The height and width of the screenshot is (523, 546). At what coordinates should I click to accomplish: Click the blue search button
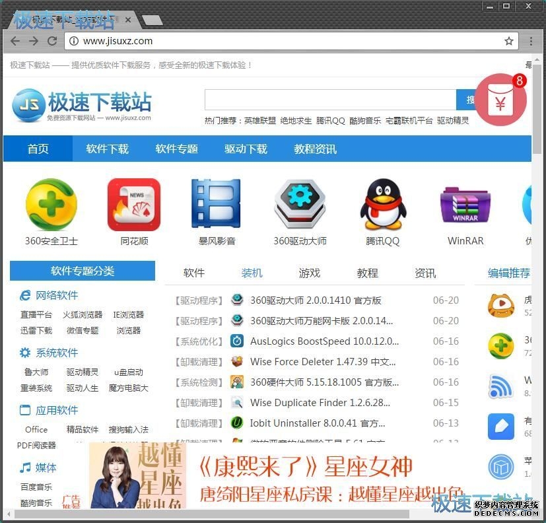click(467, 100)
